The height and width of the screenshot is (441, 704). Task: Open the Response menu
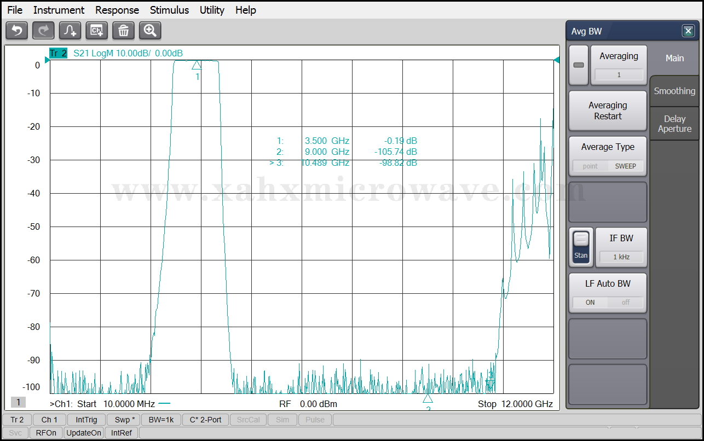coord(117,10)
